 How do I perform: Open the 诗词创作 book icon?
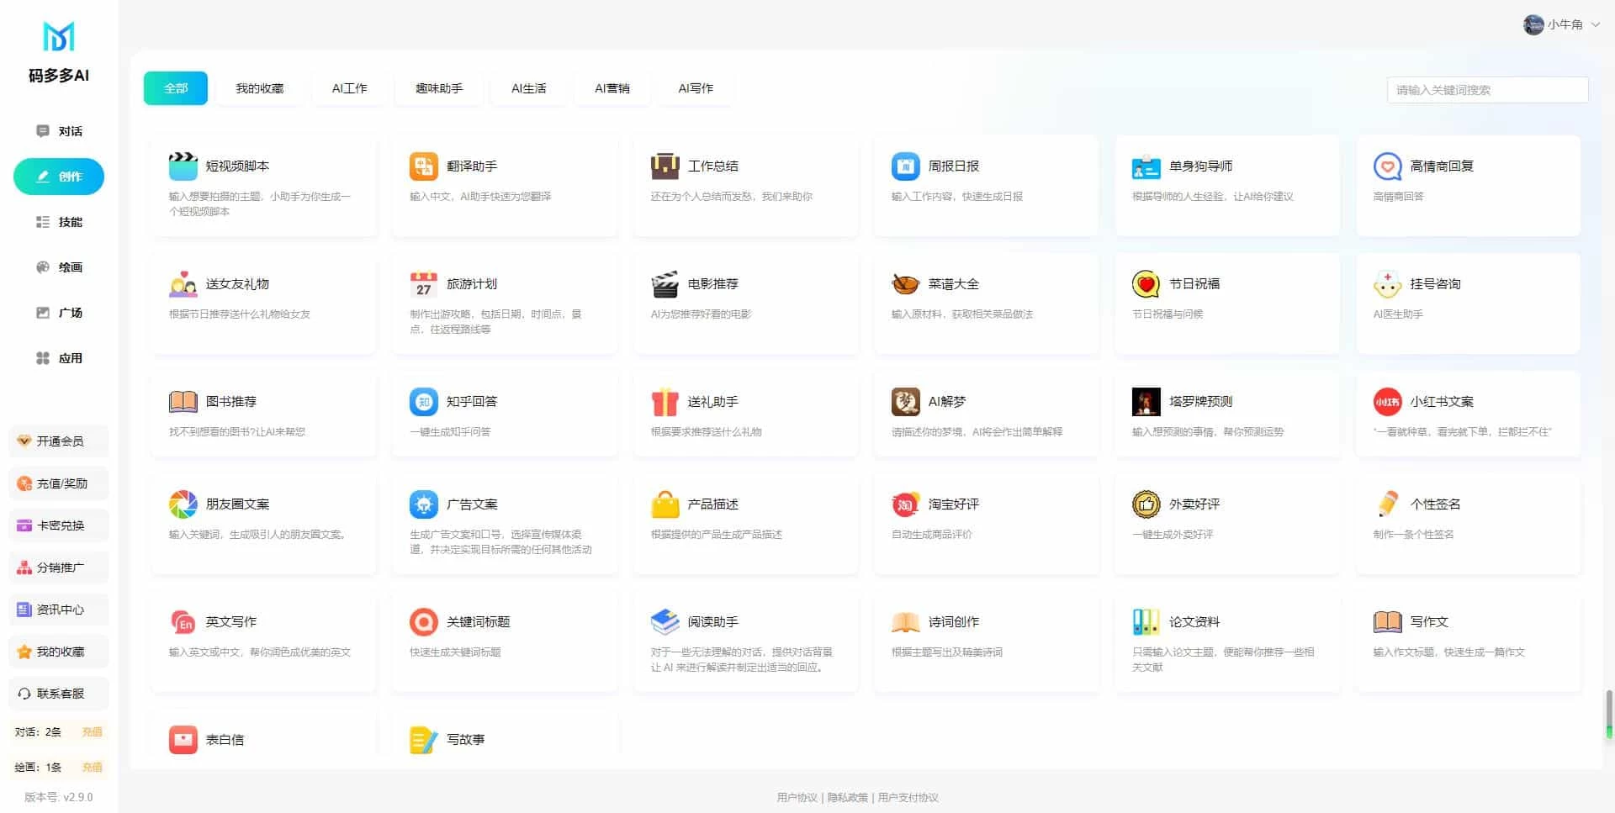905,622
